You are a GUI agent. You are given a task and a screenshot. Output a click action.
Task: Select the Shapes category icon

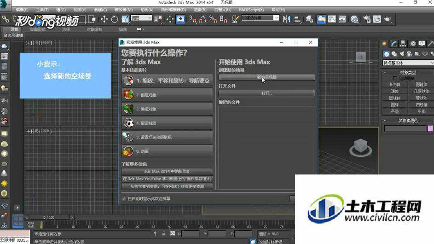pos(394,54)
